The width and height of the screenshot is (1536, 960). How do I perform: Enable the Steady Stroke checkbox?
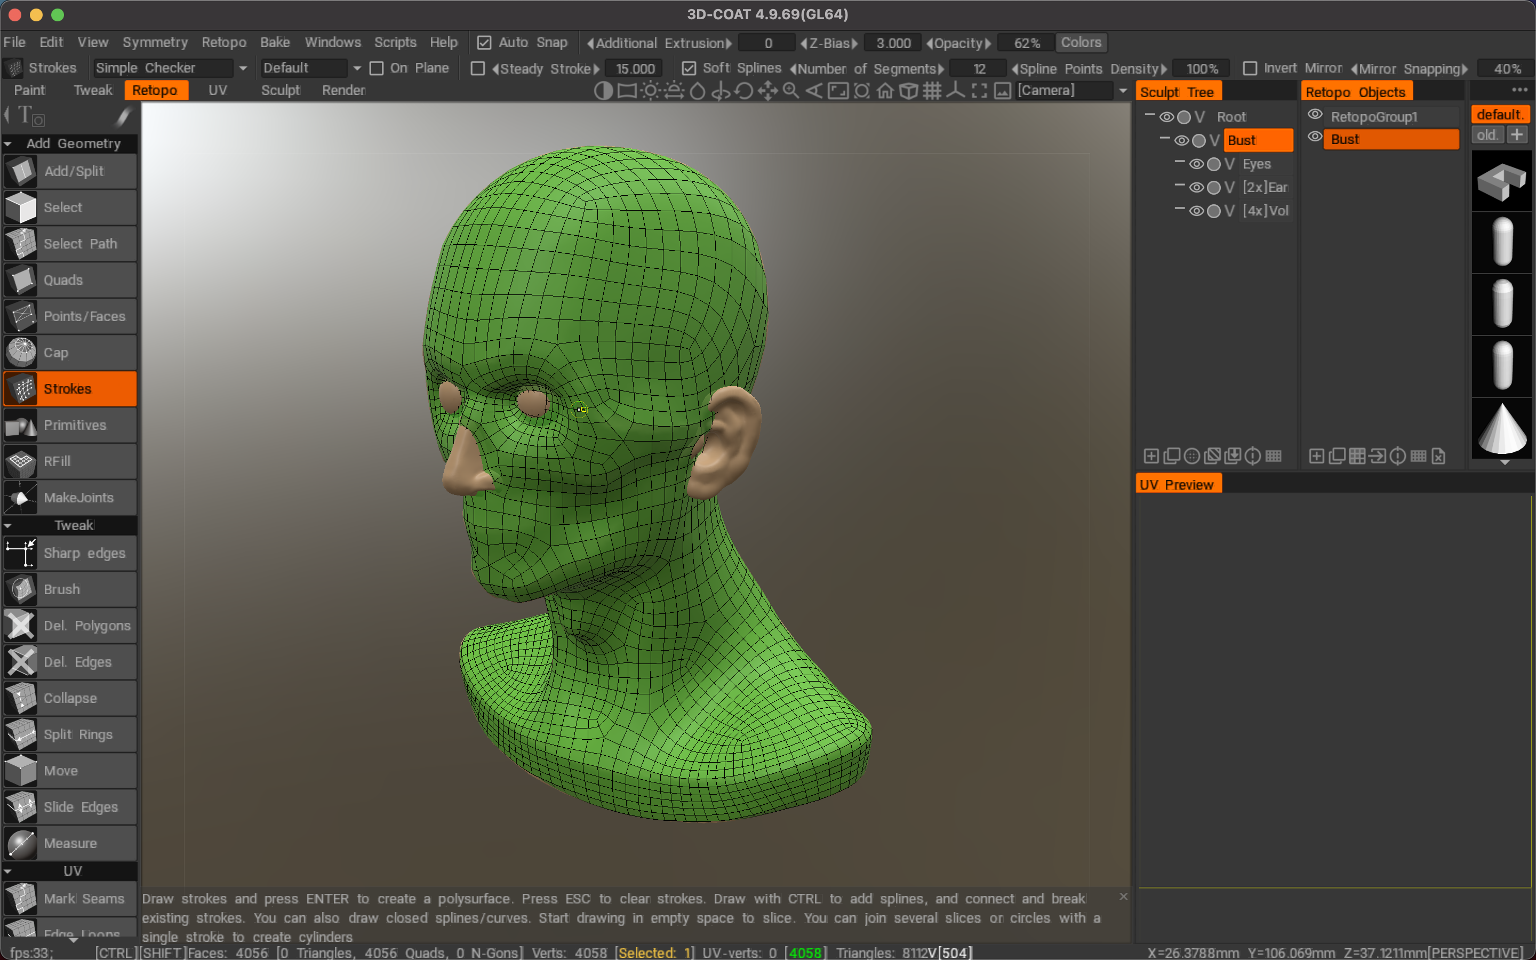(x=477, y=68)
